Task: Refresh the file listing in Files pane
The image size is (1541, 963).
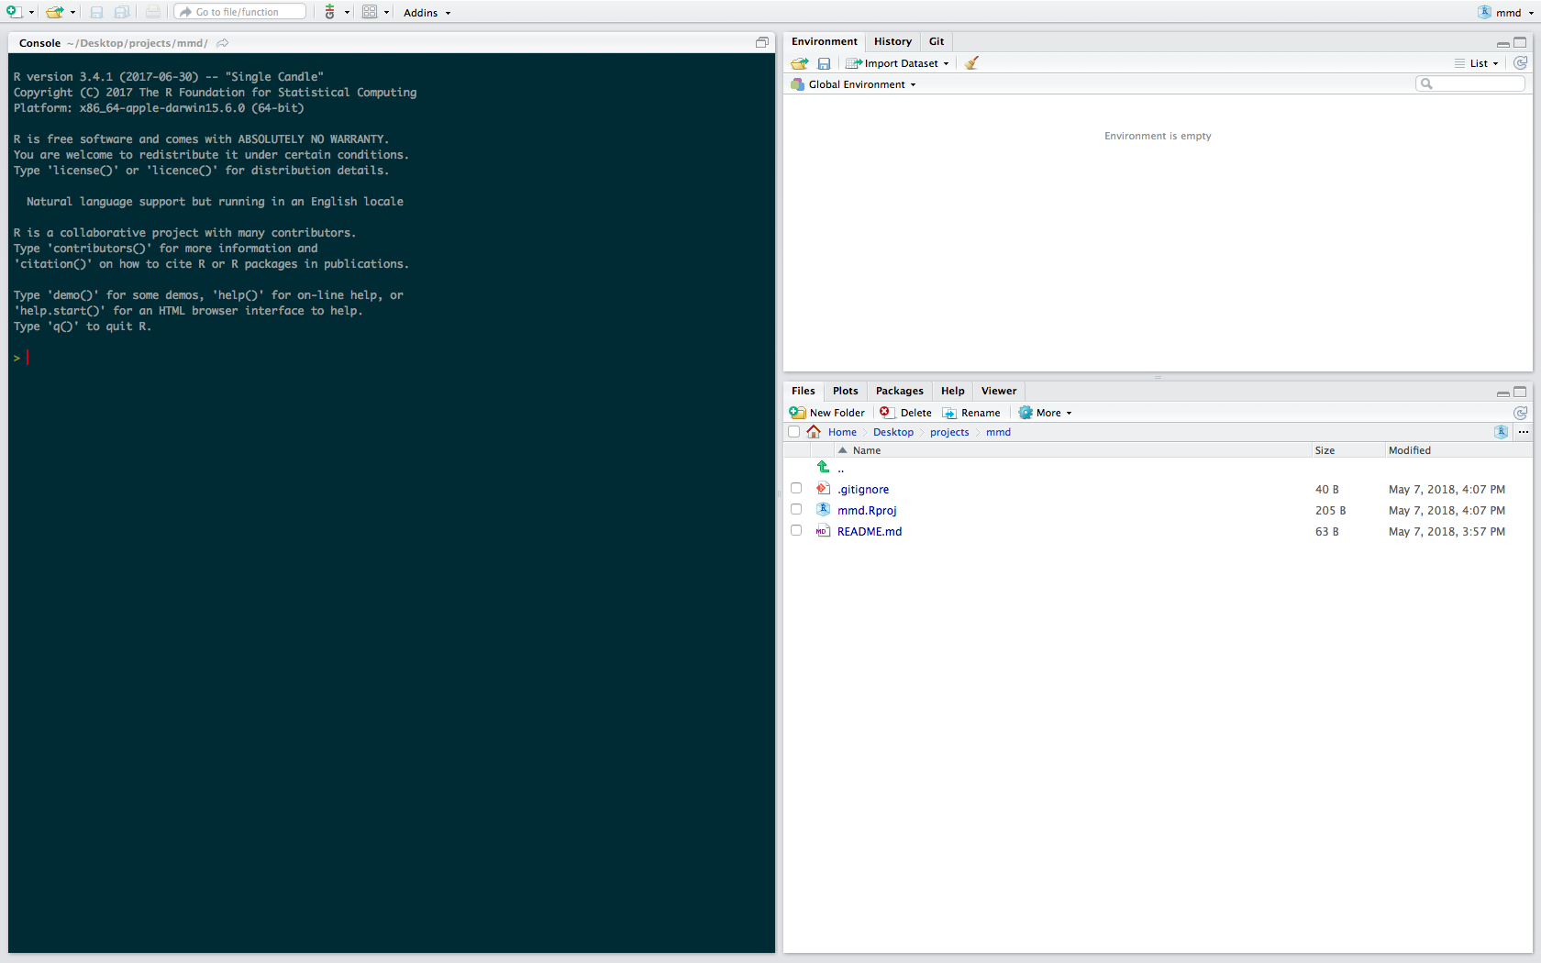Action: coord(1520,413)
